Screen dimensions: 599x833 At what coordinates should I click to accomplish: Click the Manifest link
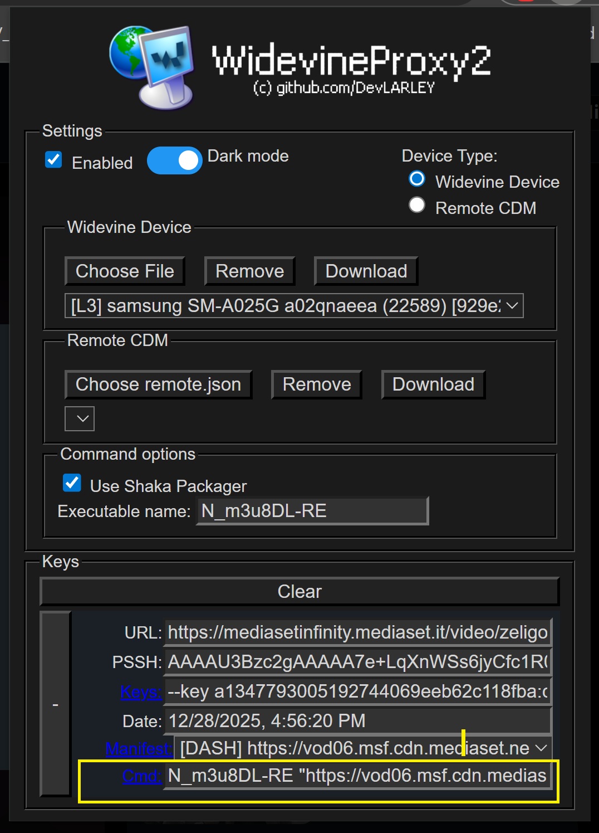tap(139, 749)
